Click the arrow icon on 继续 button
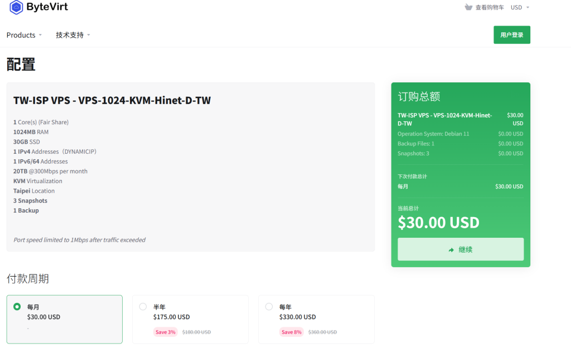Screen dimensions: 571x363 [x=451, y=250]
